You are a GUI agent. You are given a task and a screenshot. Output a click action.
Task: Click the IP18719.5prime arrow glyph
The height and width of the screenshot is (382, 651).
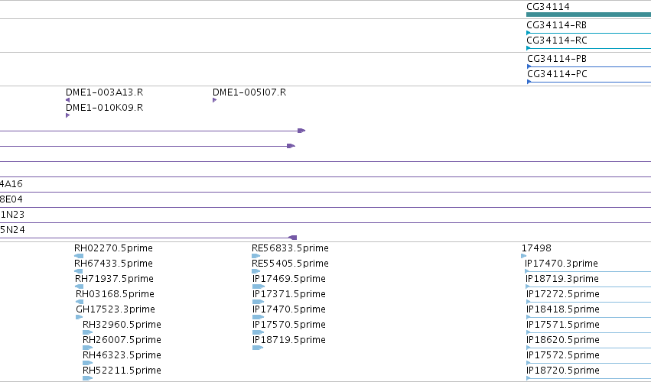[x=258, y=348]
